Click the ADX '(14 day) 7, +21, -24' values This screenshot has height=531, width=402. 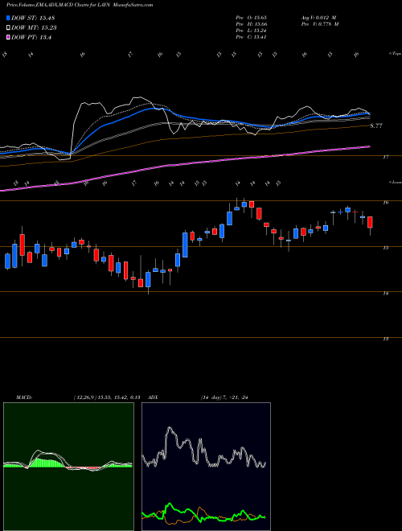[224, 397]
